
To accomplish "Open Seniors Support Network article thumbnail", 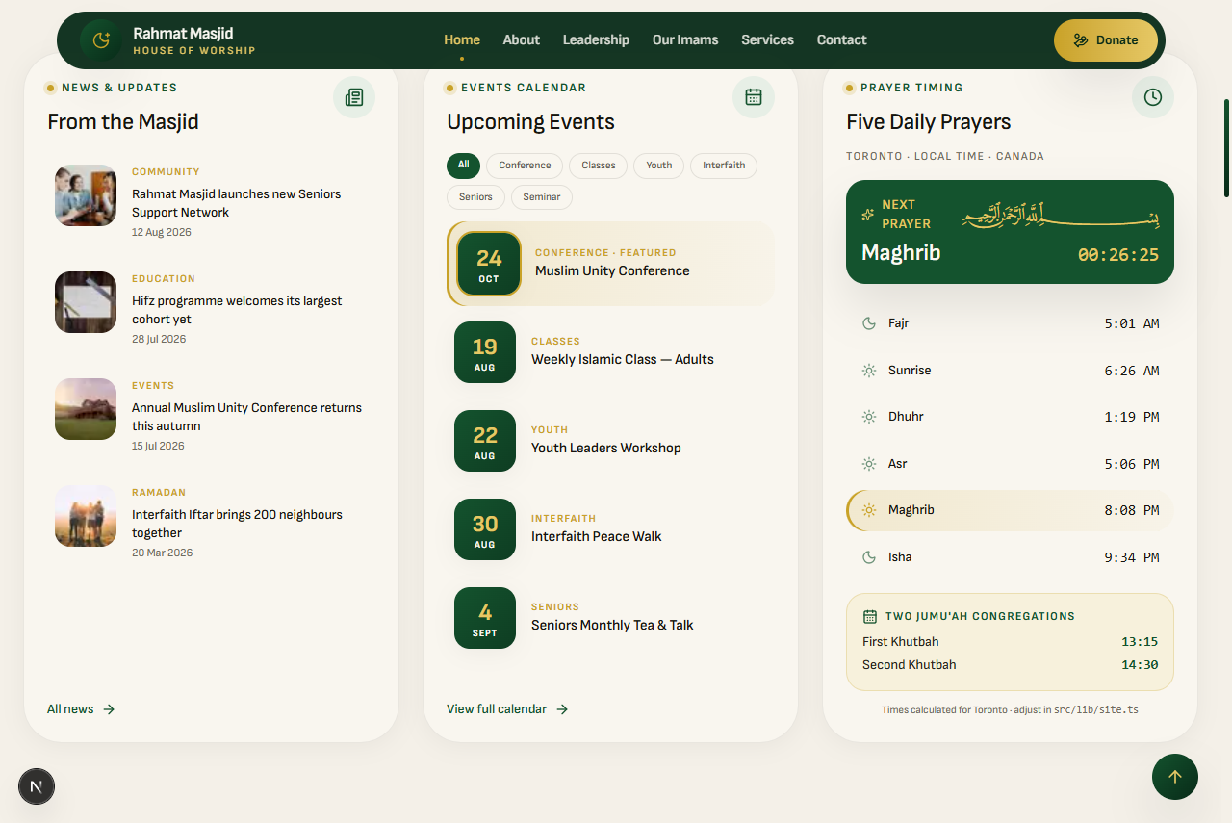I will point(86,195).
